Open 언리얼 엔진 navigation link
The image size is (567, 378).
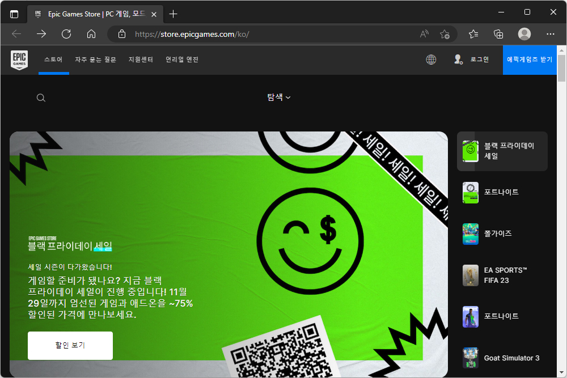182,60
